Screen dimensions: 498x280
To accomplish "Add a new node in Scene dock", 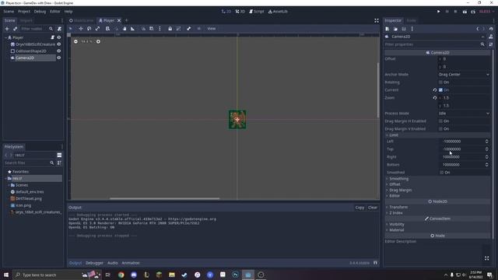I will click(x=7, y=29).
